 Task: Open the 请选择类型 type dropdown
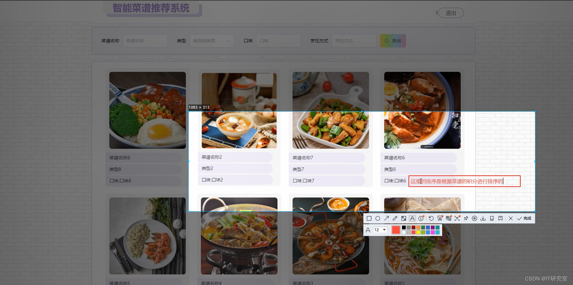212,41
